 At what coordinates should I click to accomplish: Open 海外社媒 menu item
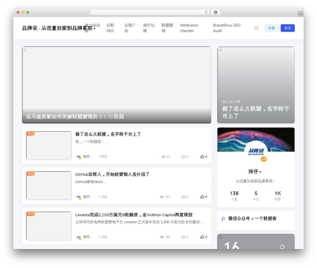[x=149, y=28]
